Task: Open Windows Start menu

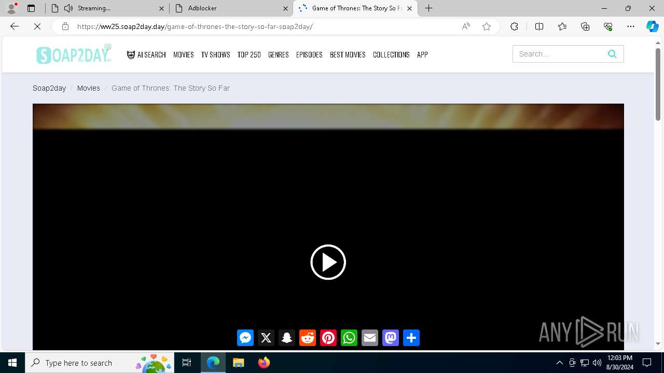Action: pos(12,363)
